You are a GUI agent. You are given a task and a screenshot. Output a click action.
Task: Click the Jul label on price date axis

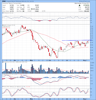pos(67,60)
